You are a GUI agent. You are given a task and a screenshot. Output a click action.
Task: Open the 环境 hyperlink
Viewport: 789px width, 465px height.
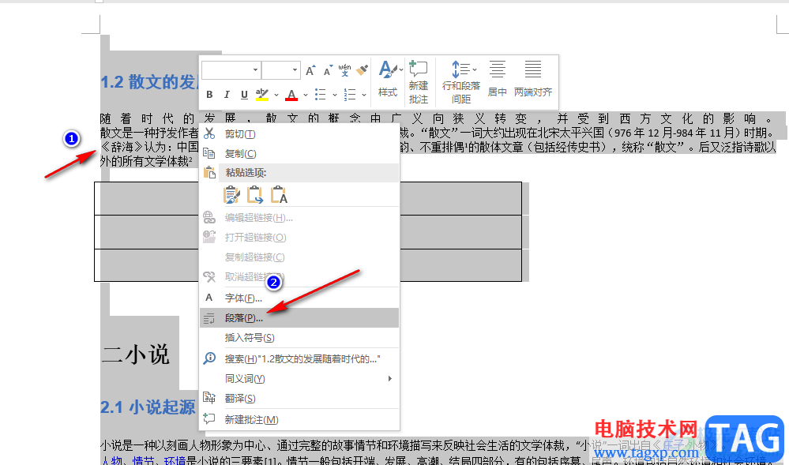[175, 460]
